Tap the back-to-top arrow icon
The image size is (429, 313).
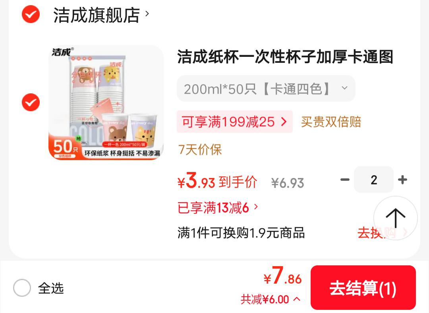(x=396, y=218)
